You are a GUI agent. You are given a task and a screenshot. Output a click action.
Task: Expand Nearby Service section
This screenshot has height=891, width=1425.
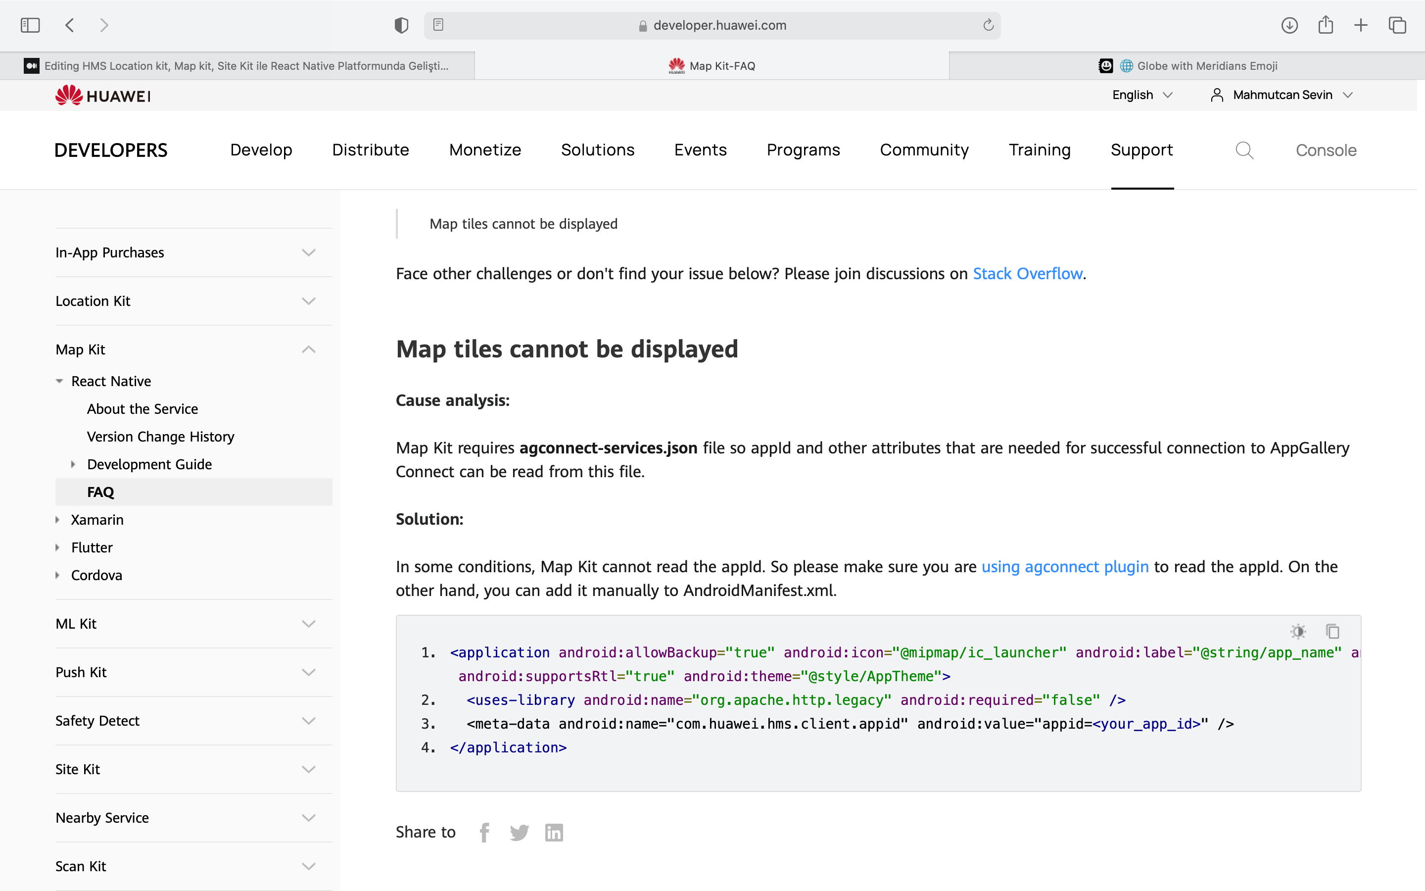(194, 818)
